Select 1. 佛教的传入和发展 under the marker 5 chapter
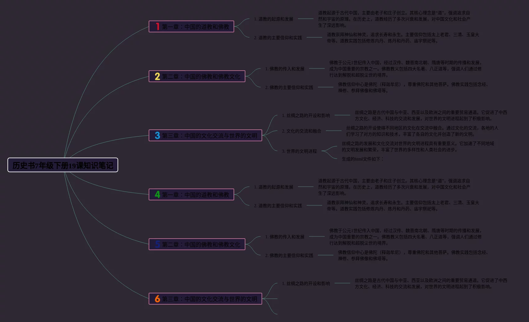Screen dimensions: 529x322 click(x=285, y=237)
